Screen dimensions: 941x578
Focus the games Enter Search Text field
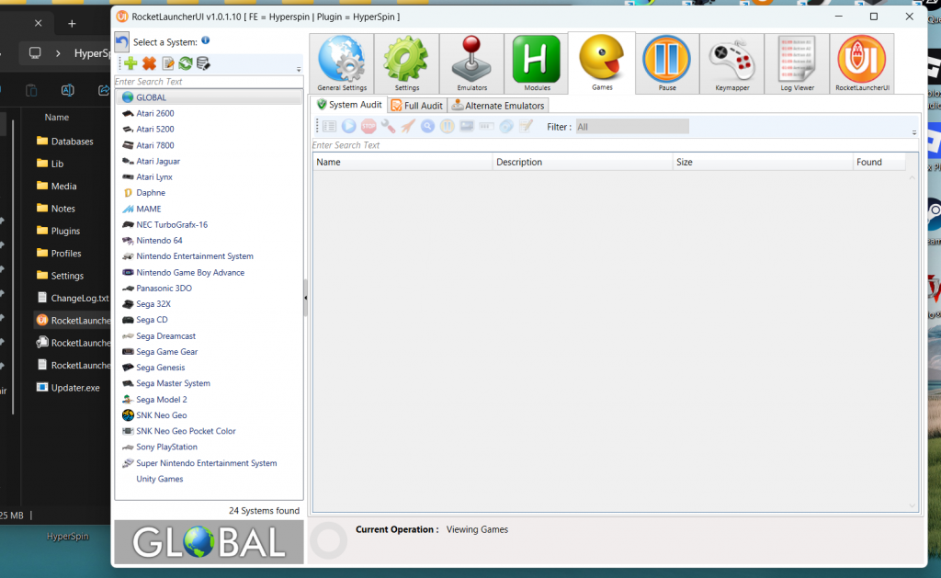point(615,145)
